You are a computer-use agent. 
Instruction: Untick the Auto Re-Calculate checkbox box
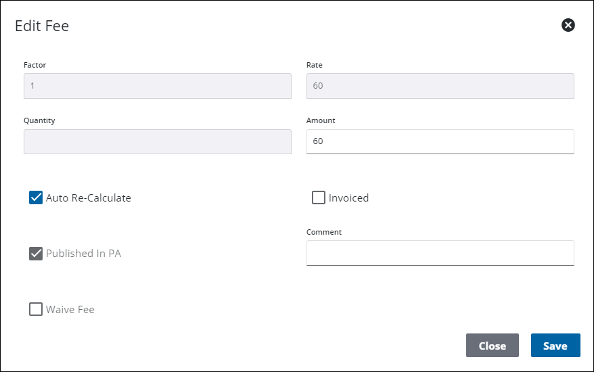[36, 197]
